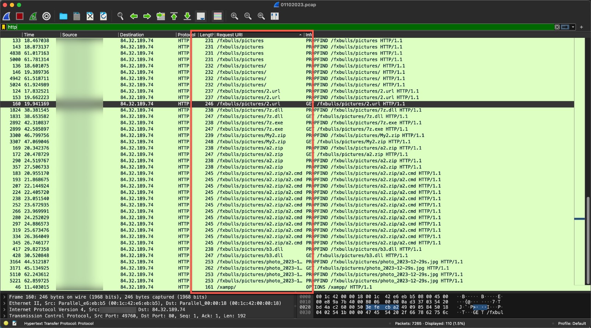Toggle auto-scroll during live capture

coord(201,16)
